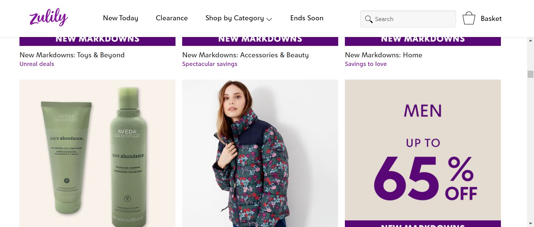Screen dimensions: 534x227
Task: Open New Markdowns: Home
Action: coord(384,55)
